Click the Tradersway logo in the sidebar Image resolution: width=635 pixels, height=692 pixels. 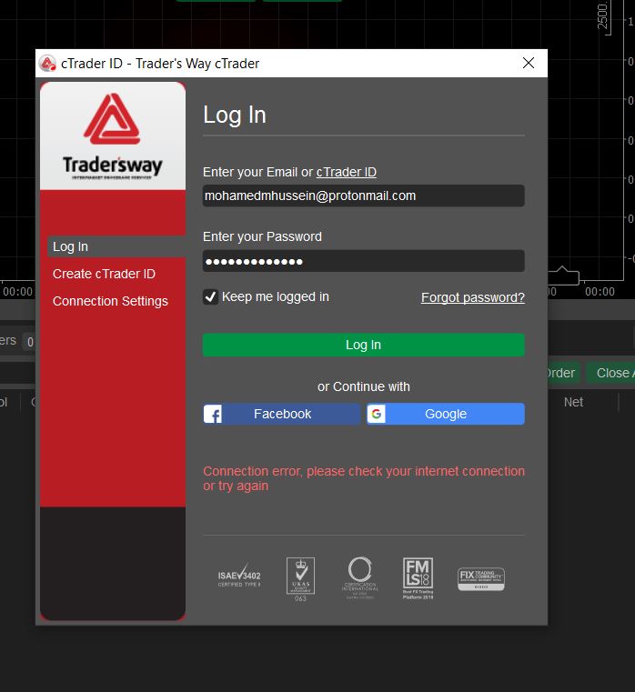pos(112,136)
